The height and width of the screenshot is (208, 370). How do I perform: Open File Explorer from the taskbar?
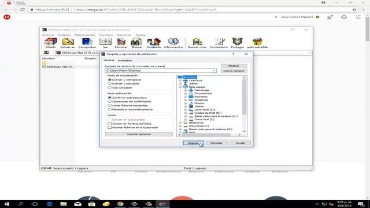coord(64,204)
